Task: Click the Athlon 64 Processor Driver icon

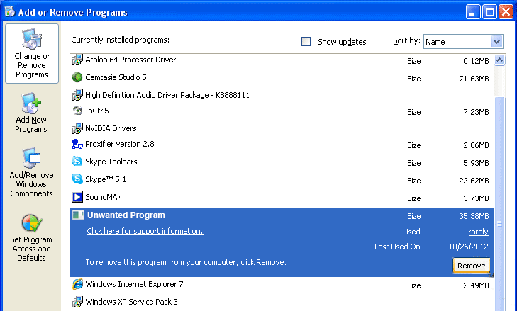Action: pos(77,60)
